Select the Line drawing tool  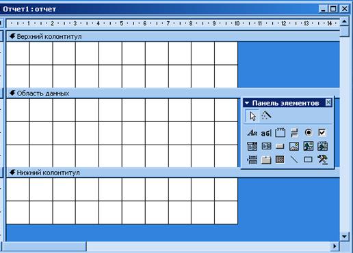point(294,160)
